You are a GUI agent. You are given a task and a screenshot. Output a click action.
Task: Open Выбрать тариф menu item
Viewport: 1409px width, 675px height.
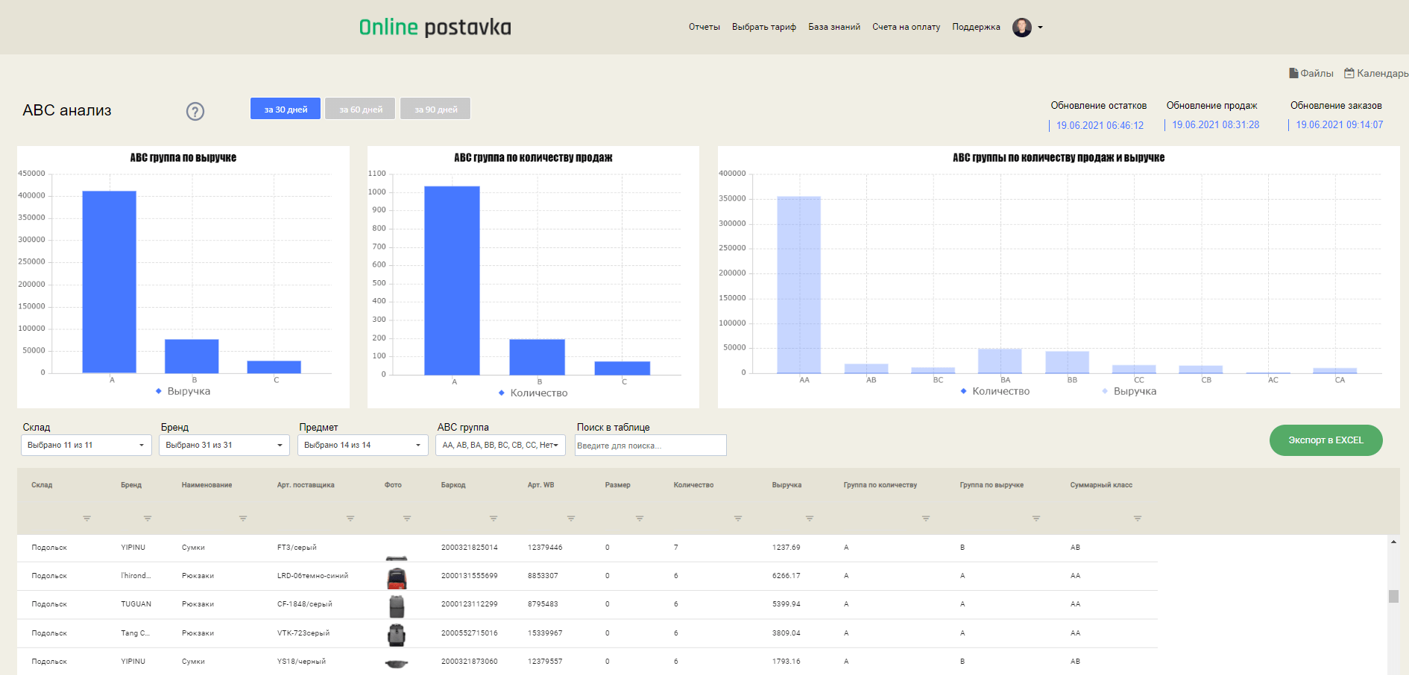[x=764, y=27]
